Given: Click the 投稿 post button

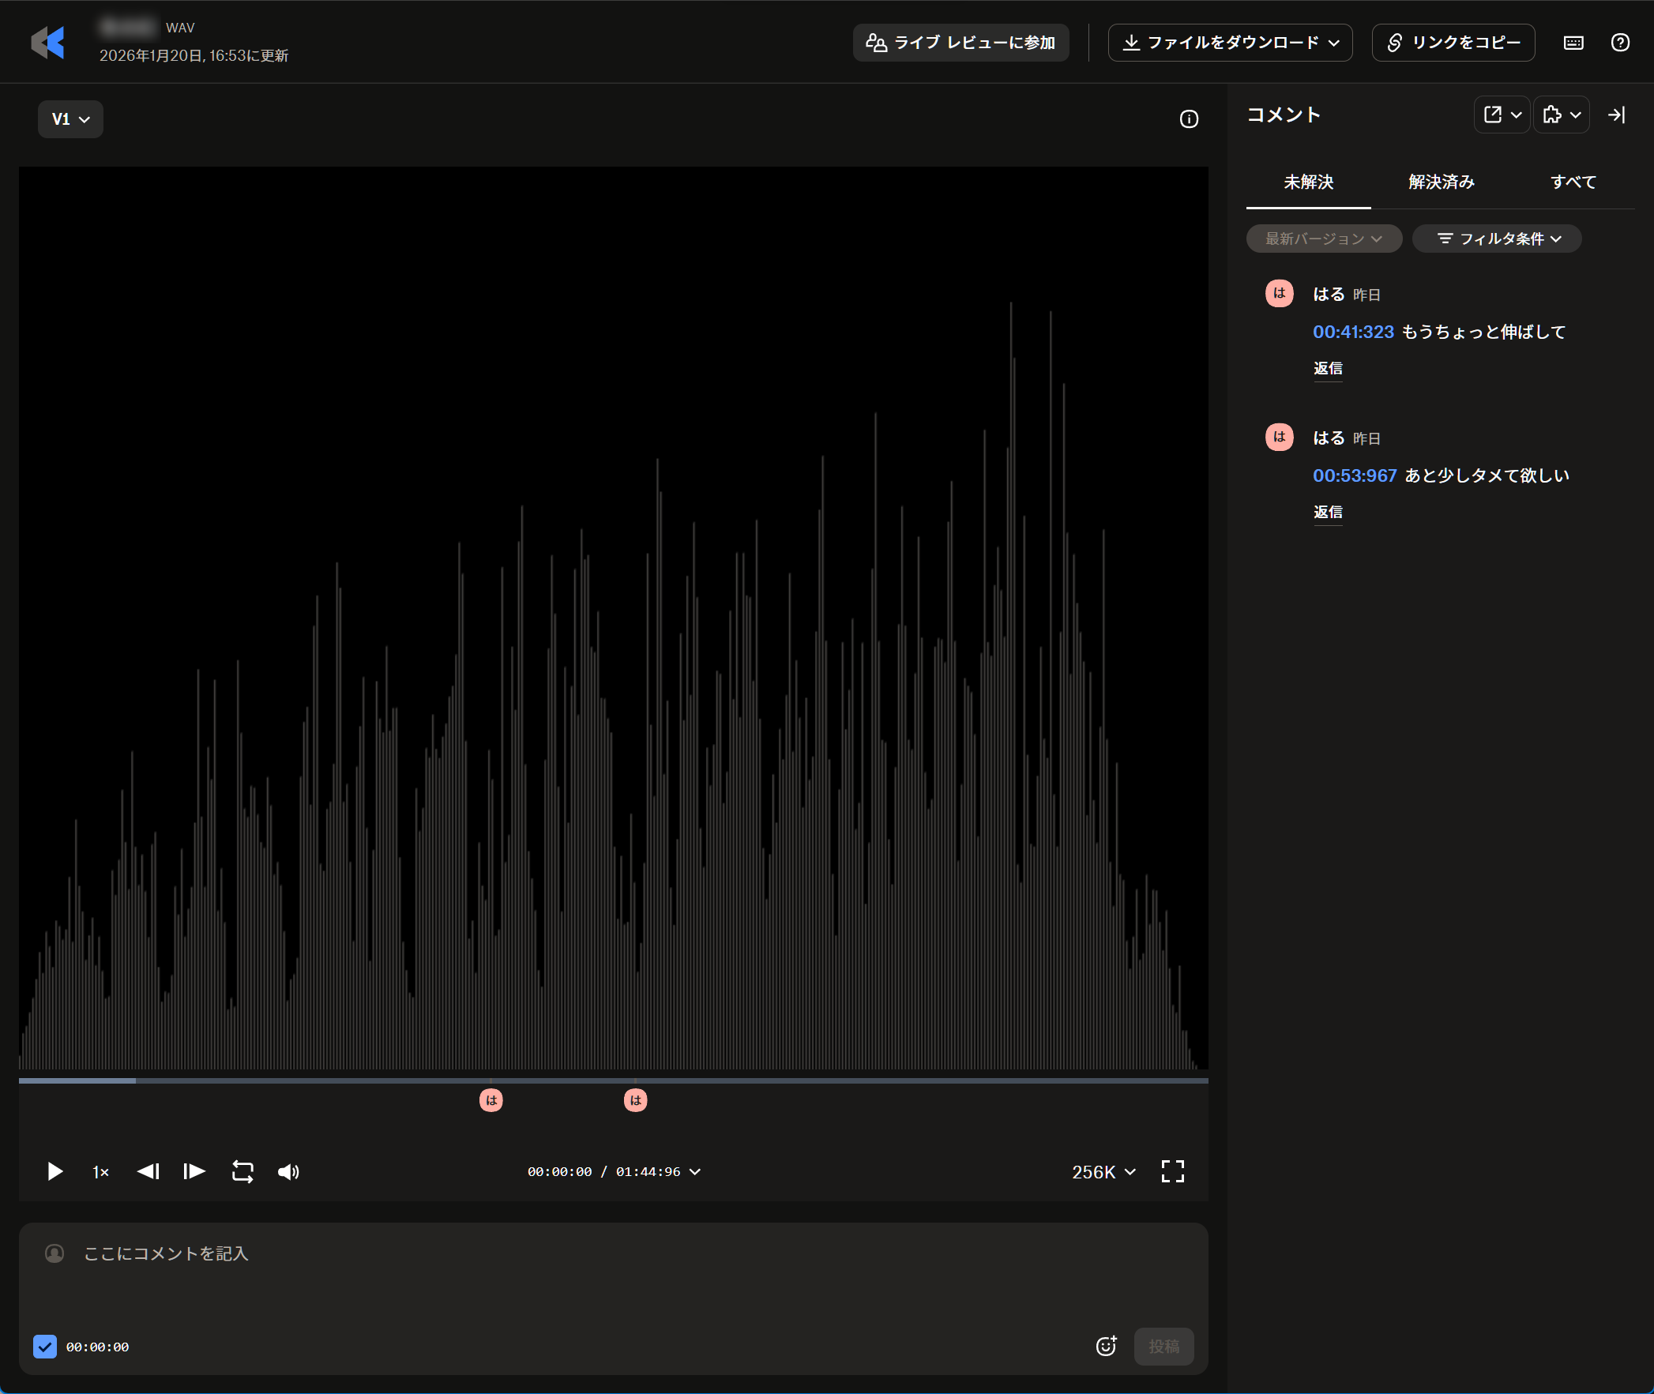Looking at the screenshot, I should click(1163, 1346).
